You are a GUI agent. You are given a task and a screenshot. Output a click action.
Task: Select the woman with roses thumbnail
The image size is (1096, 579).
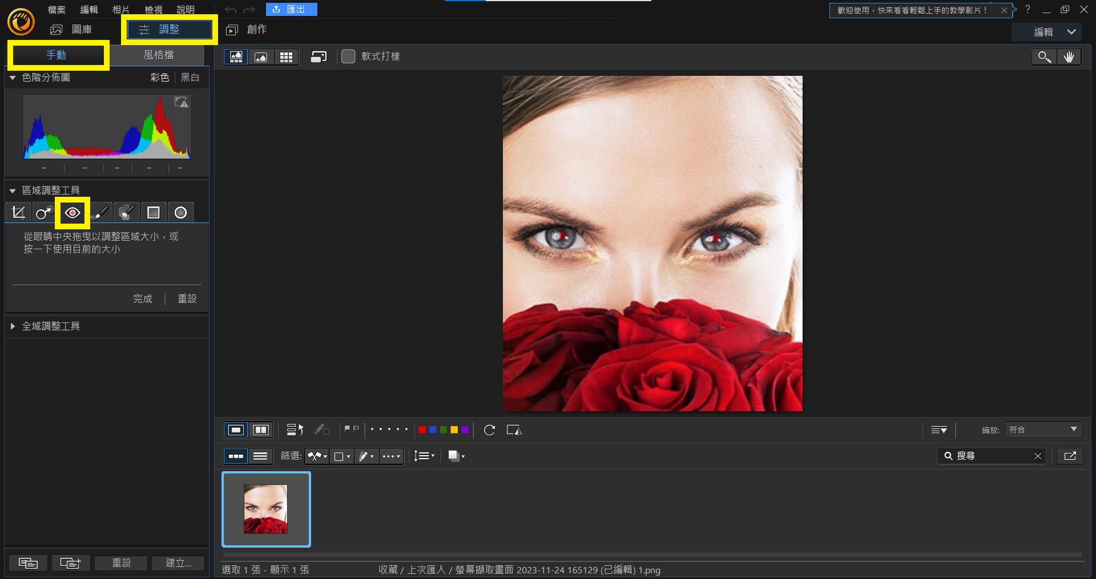pos(266,509)
